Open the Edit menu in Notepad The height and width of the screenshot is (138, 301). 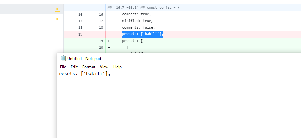74,67
